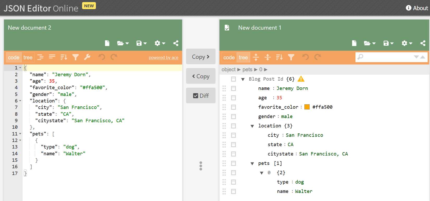Copy right document to the left
The height and width of the screenshot is (201, 430).
pyautogui.click(x=201, y=76)
